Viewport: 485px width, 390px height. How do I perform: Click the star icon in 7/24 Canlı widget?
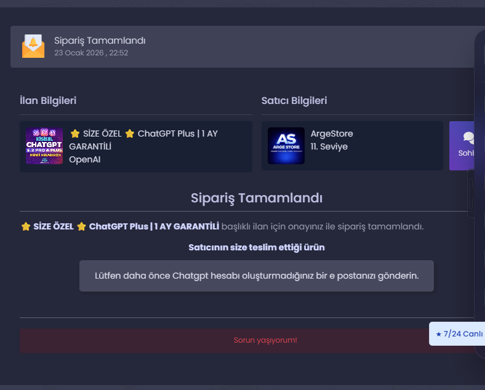(439, 334)
